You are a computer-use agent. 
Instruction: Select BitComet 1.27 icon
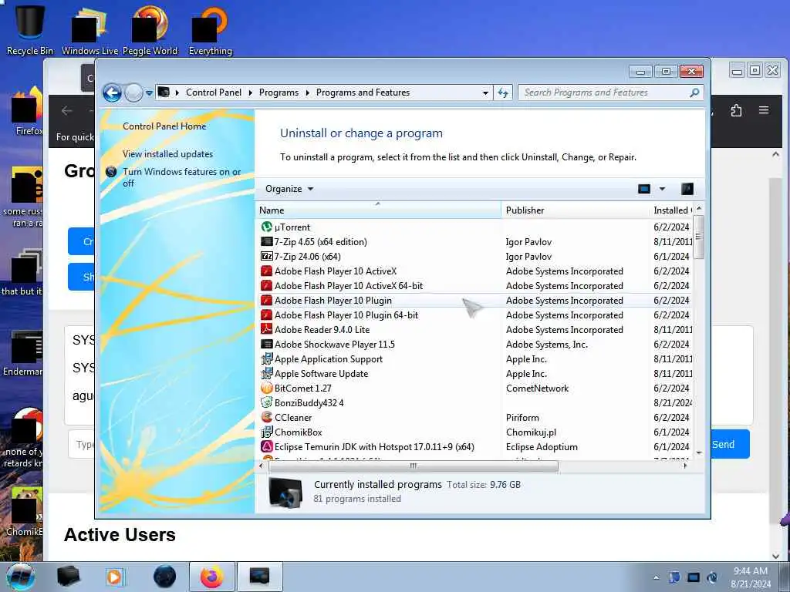tap(266, 388)
